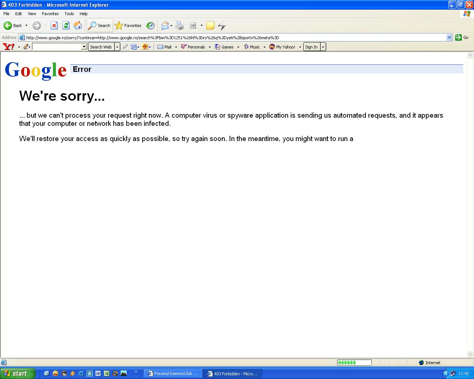Expand the Edit with Word dropdown arrow
Viewport: 474px width, 379px height.
(x=201, y=26)
